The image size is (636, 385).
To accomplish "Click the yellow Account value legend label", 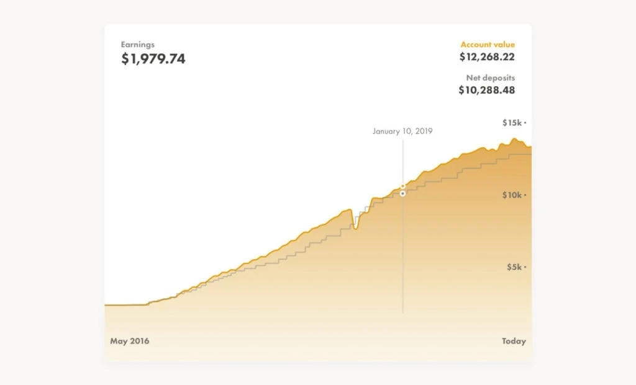I will (488, 45).
